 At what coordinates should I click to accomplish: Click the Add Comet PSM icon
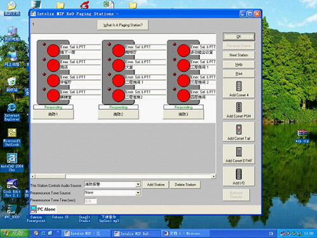(239, 107)
